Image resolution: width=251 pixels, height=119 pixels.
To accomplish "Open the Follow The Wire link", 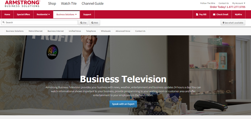I will coord(208,3).
